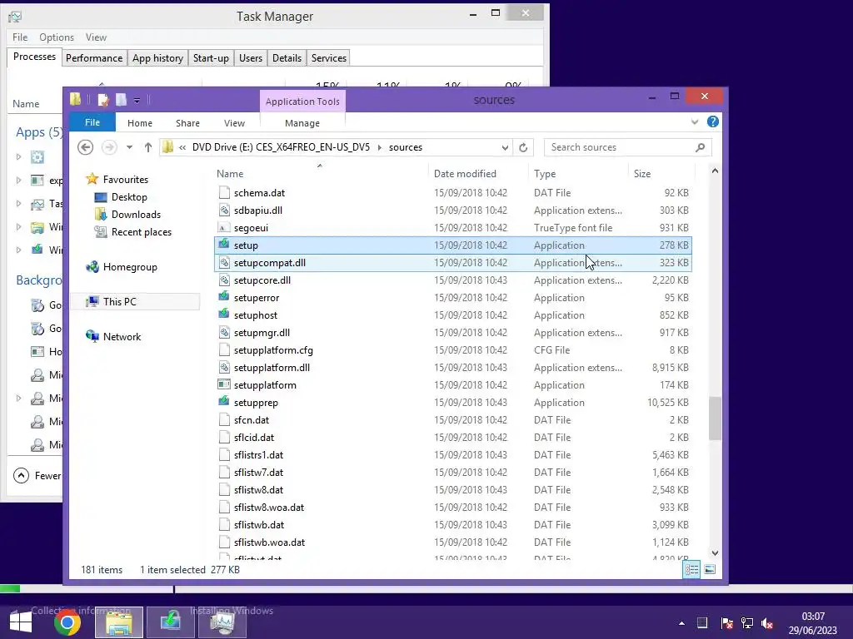This screenshot has width=853, height=639.
Task: Customize Quick Access Toolbar dropdown
Action: pos(137,100)
